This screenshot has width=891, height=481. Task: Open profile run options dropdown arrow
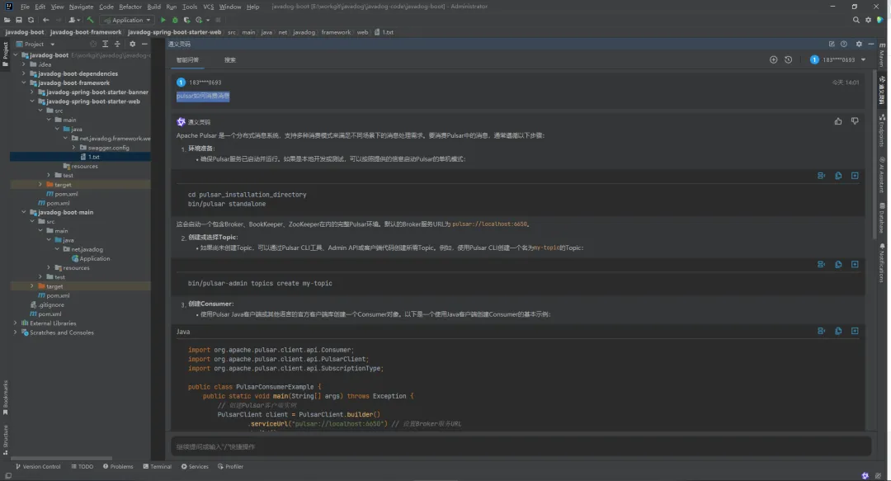click(x=208, y=21)
